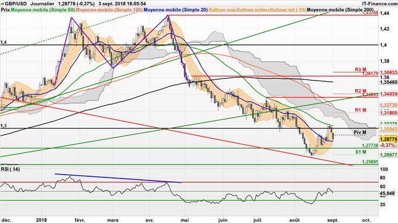Select legend Moyenne mobile (Simple 20)
The height and width of the screenshot is (223, 398).
pyautogui.click(x=176, y=9)
